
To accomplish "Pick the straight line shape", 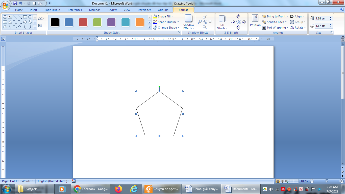I will (x=15, y=17).
